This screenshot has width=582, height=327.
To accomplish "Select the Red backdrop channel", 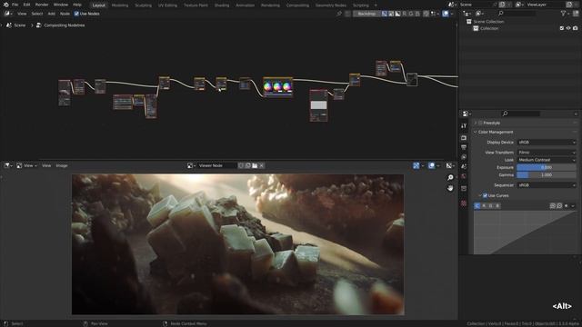I will [x=405, y=14].
